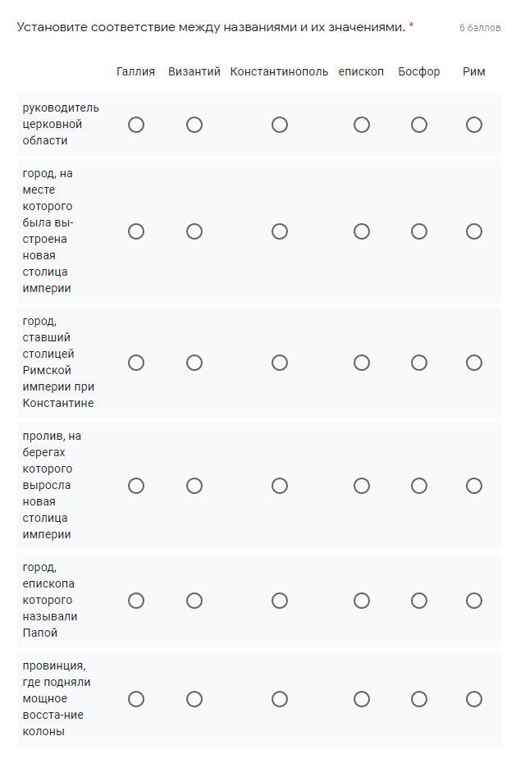Screen dimensions: 516x759
Task: Pick Византий for 'пролив, на берегах' row
Action: (x=194, y=486)
